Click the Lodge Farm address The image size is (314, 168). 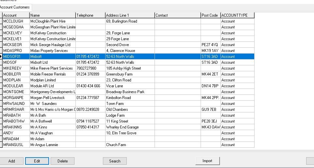coord(130,115)
